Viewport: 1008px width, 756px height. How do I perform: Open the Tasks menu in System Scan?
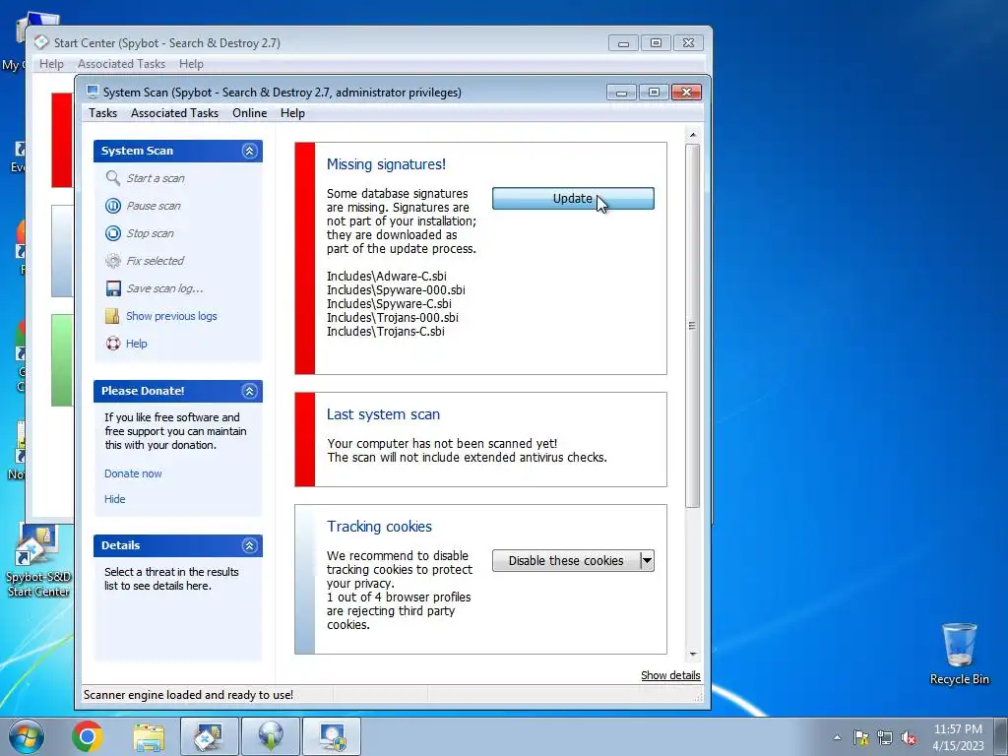click(x=102, y=113)
